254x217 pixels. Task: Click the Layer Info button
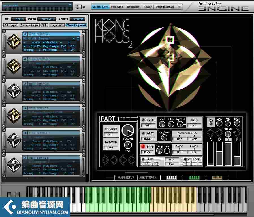pyautogui.click(x=57, y=25)
